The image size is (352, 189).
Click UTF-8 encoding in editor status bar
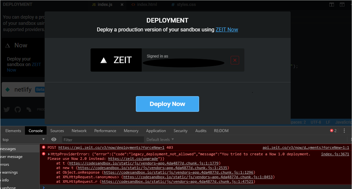[x=316, y=122]
